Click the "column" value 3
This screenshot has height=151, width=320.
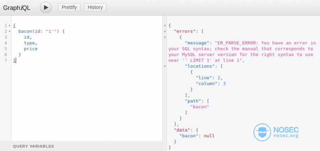[224, 84]
